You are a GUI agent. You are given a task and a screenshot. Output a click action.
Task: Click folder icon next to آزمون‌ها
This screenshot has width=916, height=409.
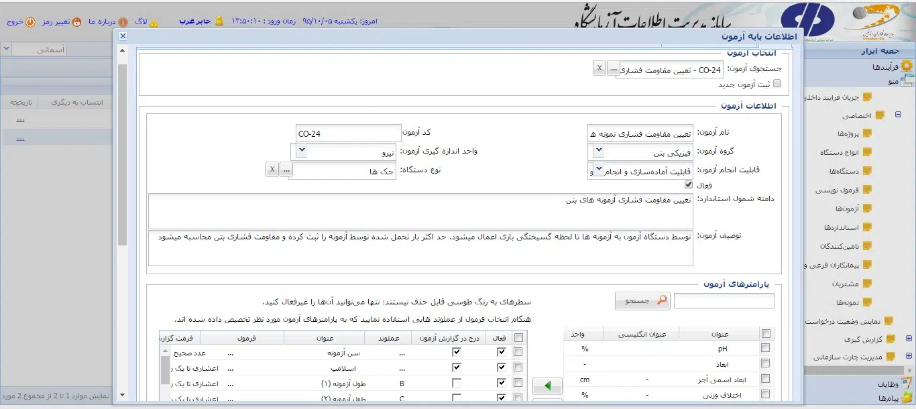[867, 209]
